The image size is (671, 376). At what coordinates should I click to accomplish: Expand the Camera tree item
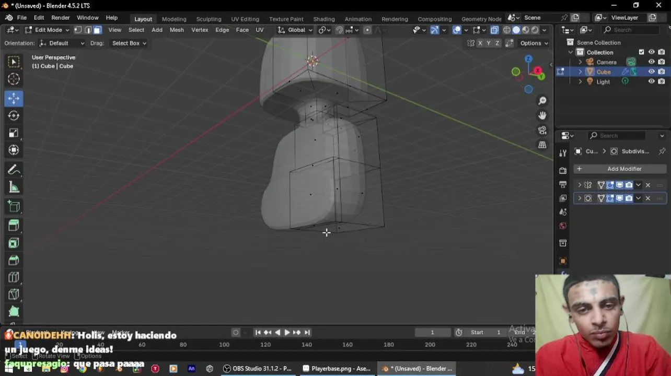pyautogui.click(x=580, y=62)
